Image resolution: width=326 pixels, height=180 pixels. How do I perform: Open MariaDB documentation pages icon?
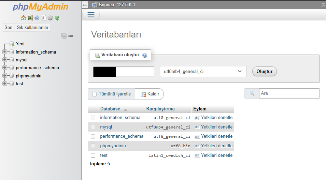click(x=43, y=18)
